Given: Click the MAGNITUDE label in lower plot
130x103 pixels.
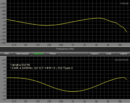Looking at the screenshot, I should point(121,60).
